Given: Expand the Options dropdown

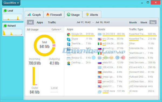Looking at the screenshot, I should click(56, 30).
